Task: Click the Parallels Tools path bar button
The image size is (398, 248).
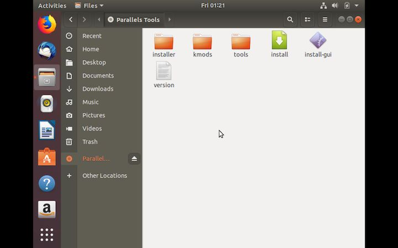Action: [x=134, y=20]
